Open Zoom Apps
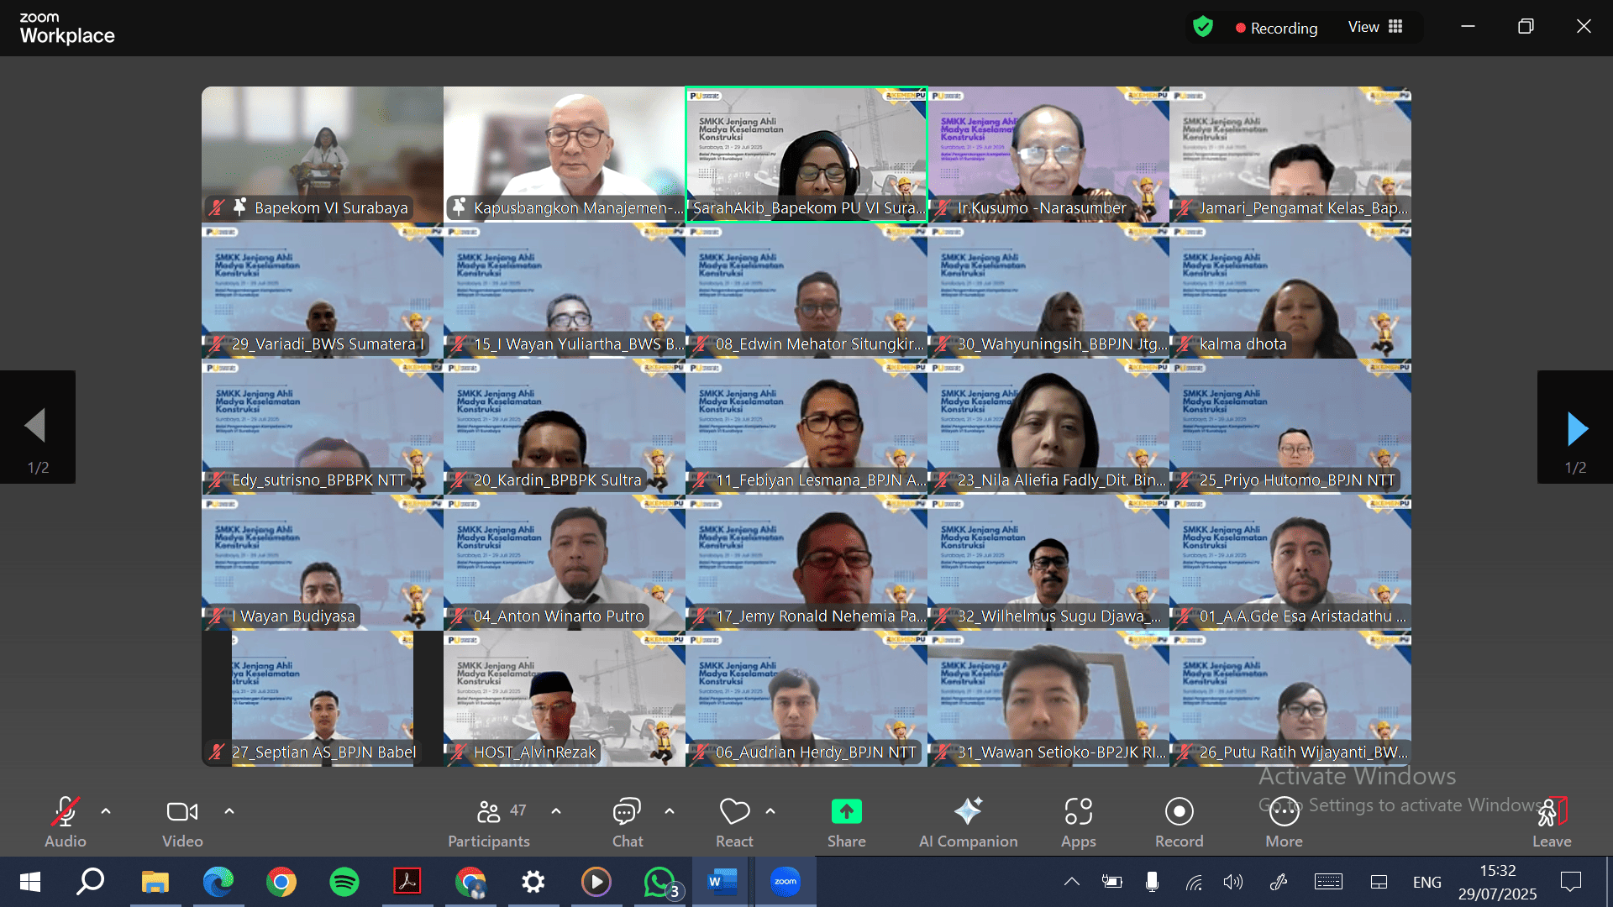The image size is (1613, 907). pyautogui.click(x=1078, y=821)
